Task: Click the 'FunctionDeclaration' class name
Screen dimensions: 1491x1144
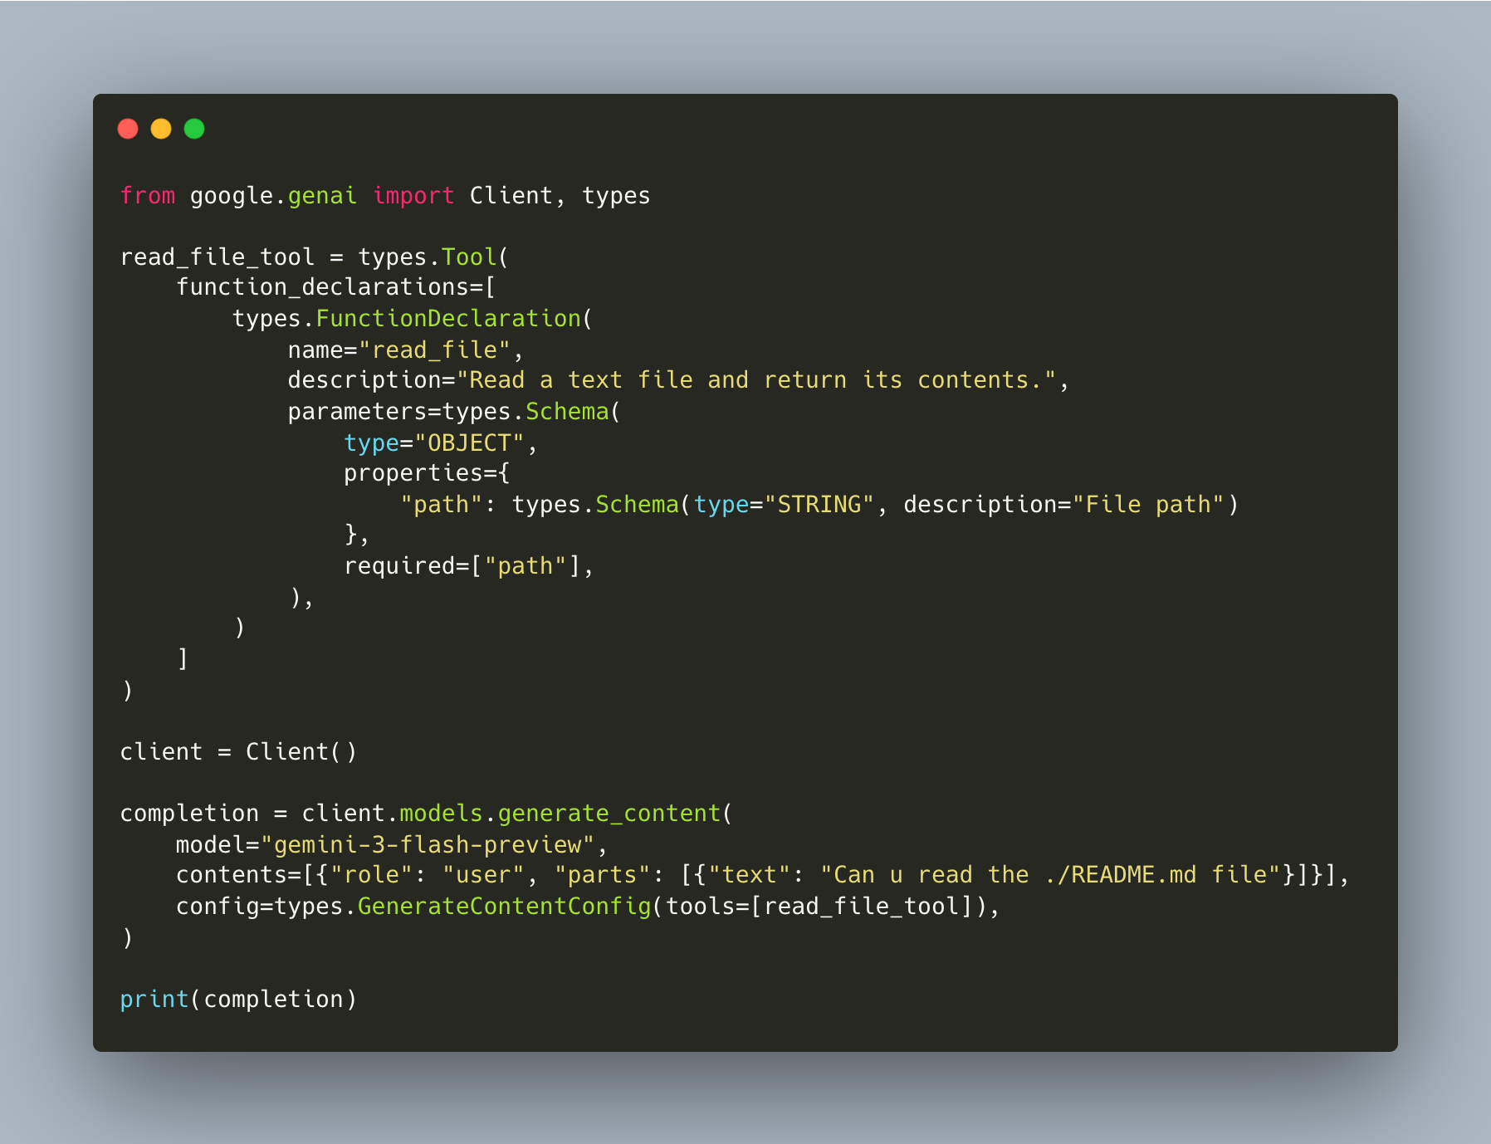Action: (448, 319)
